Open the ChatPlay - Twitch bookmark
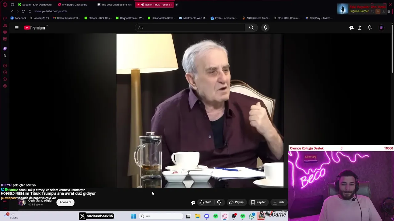 319,18
